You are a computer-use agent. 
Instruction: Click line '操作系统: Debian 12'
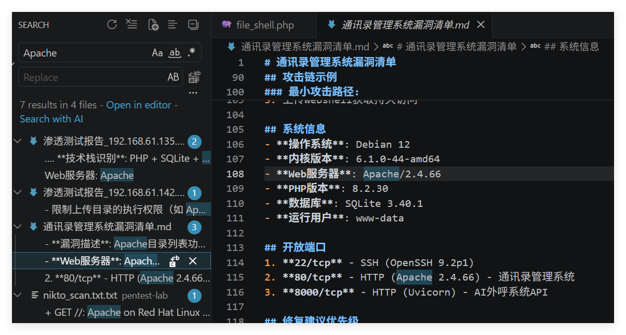pyautogui.click(x=337, y=144)
